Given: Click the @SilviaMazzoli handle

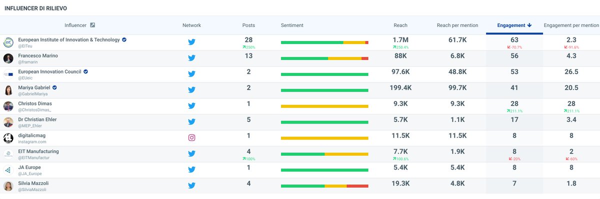Looking at the screenshot, I should [31, 190].
